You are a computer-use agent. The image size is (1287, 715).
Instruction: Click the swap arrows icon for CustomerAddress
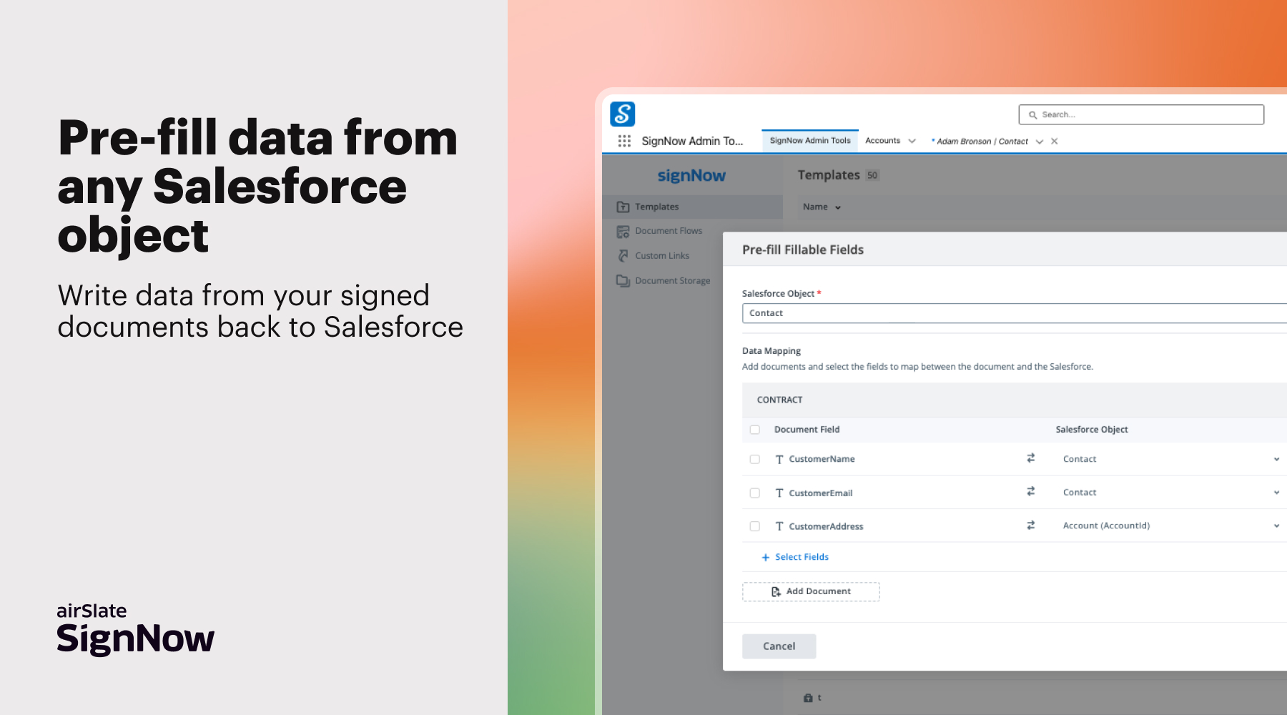[1030, 526]
